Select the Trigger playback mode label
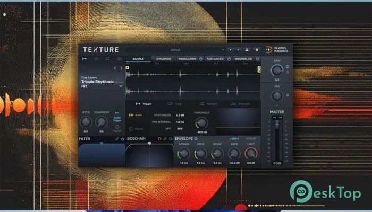 (x=147, y=104)
